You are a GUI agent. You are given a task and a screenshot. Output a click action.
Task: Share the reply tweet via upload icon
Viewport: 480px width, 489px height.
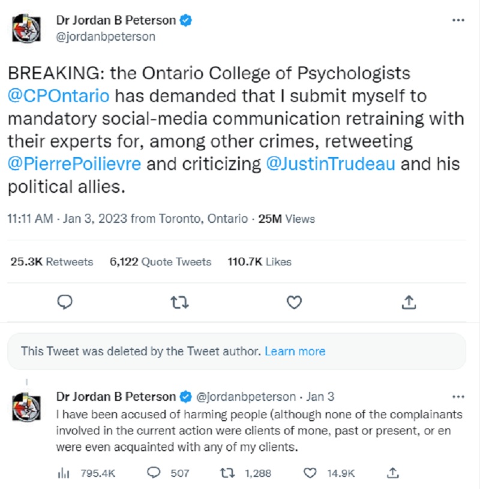pyautogui.click(x=392, y=473)
